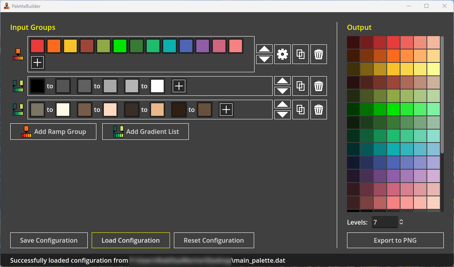
Task: Open ramp group settings gear
Action: tap(282, 54)
